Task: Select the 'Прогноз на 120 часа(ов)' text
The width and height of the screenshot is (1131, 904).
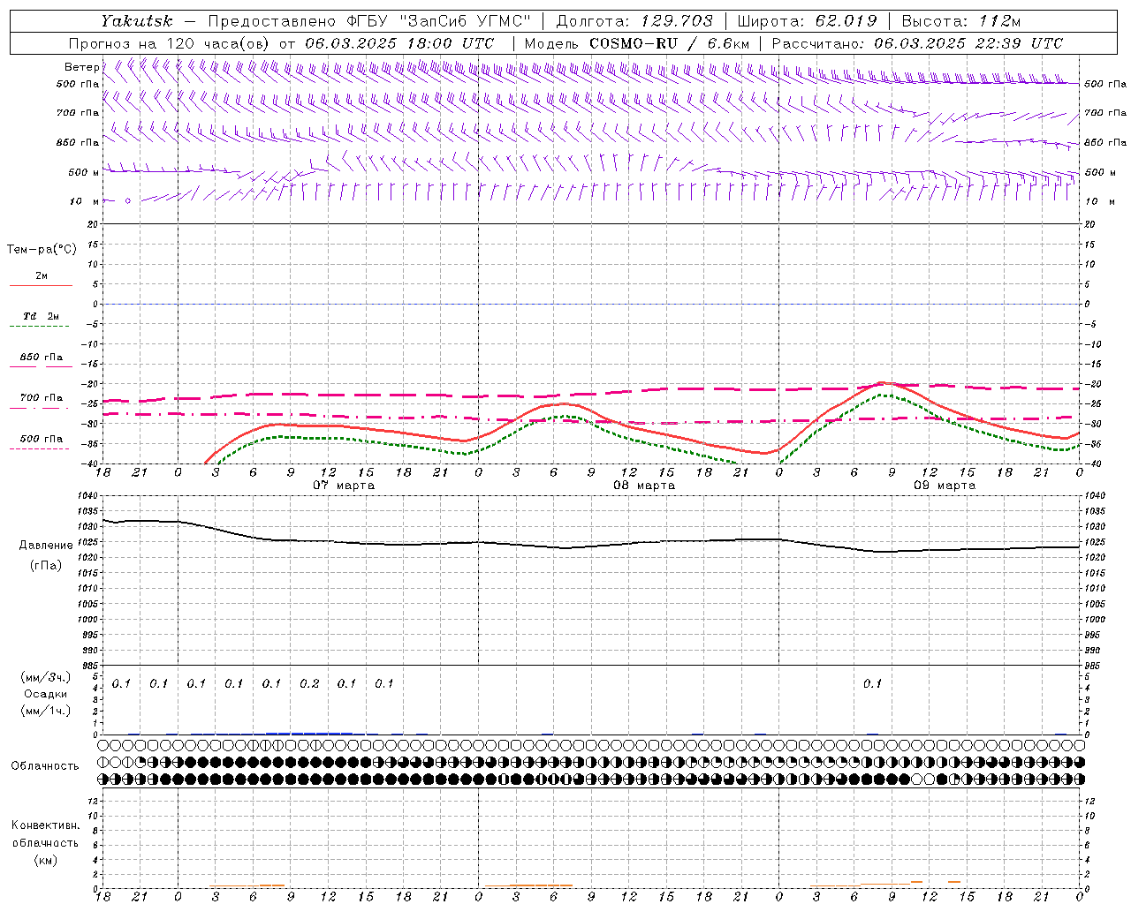Action: point(170,43)
